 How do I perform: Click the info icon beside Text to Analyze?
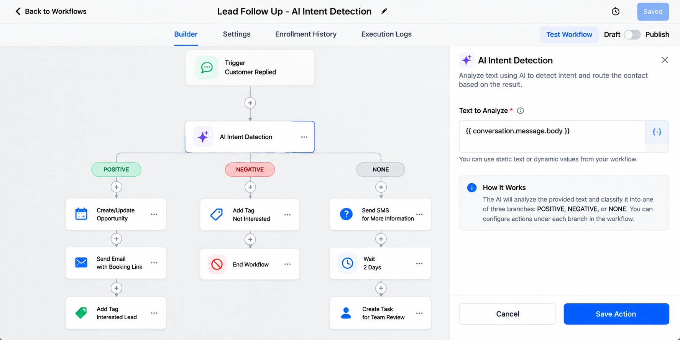coord(520,111)
